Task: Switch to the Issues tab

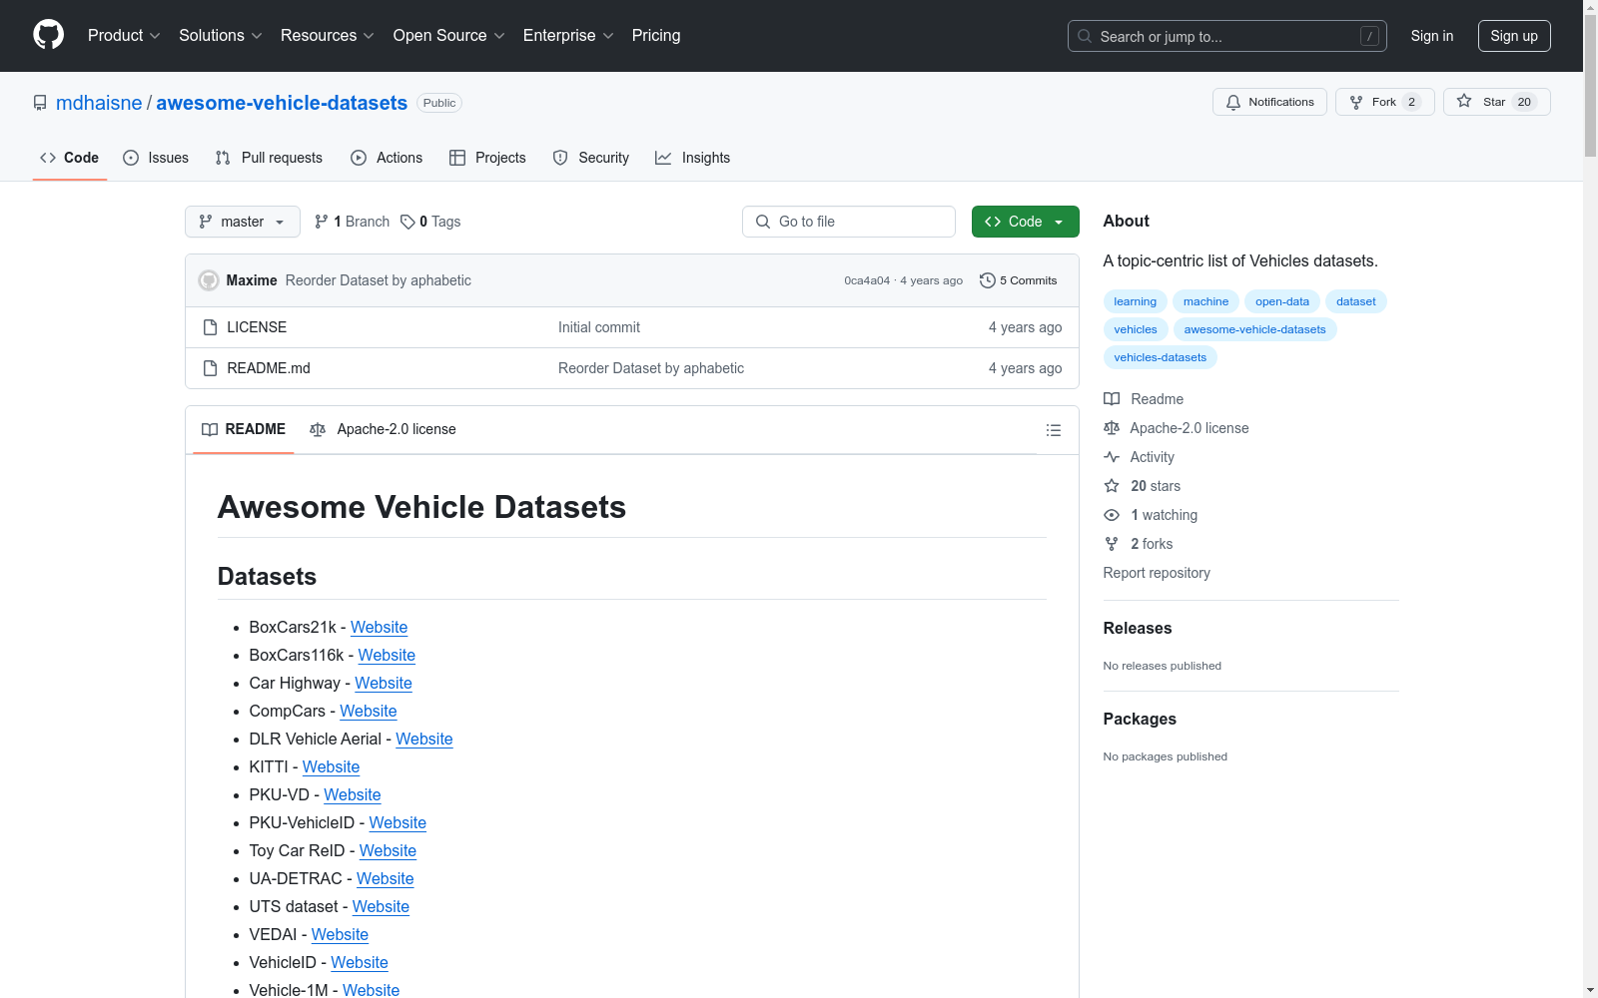Action: 156,158
